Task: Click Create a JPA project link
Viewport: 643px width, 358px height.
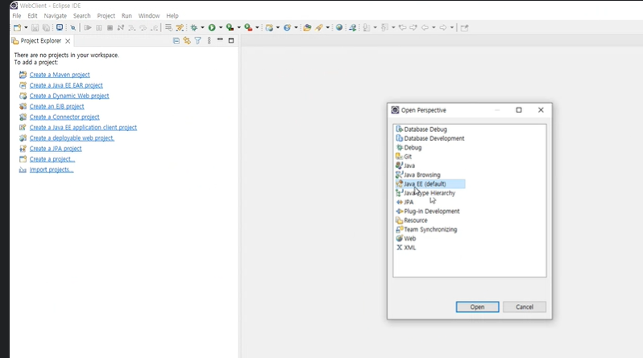Action: (x=56, y=149)
